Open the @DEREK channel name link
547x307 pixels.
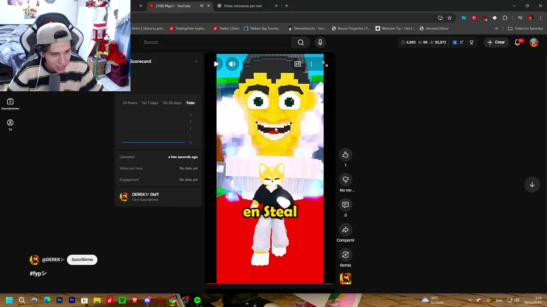pyautogui.click(x=53, y=260)
